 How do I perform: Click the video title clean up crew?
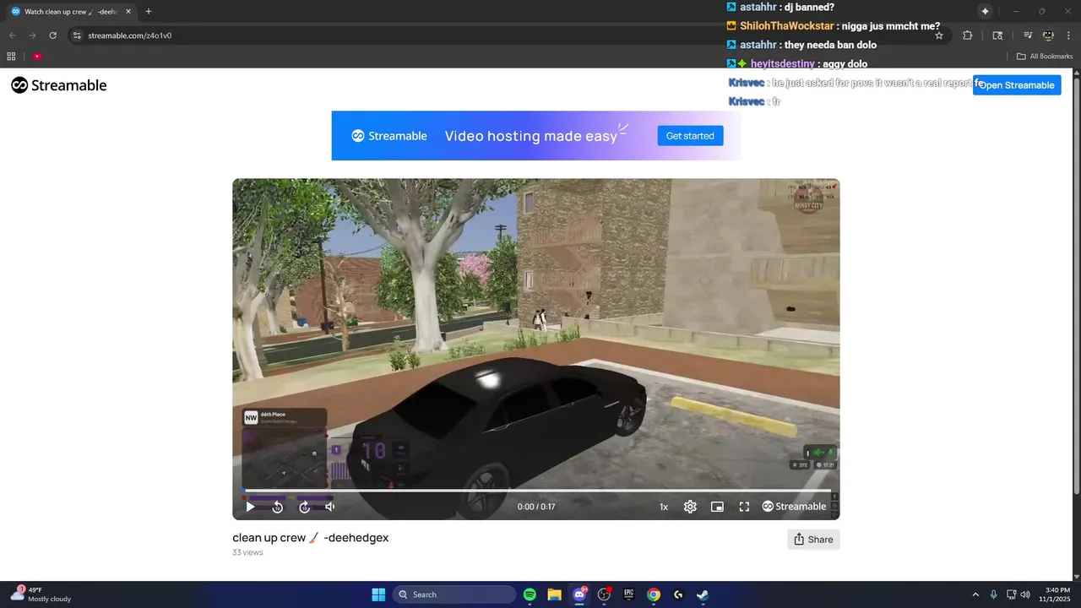[x=310, y=538]
